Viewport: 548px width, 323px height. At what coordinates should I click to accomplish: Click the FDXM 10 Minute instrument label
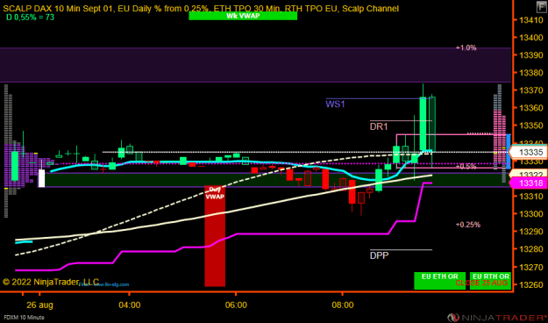point(25,318)
